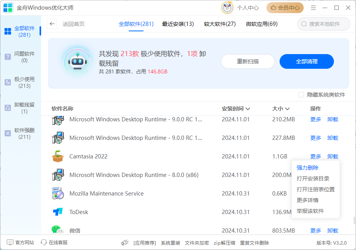
Task: Click 返回首页 link
Action: pyautogui.click(x=74, y=24)
